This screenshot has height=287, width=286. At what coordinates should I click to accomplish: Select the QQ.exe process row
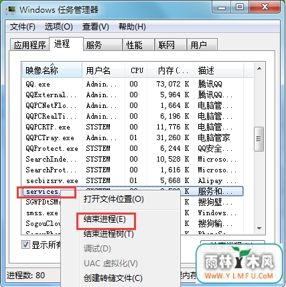[x=133, y=84]
